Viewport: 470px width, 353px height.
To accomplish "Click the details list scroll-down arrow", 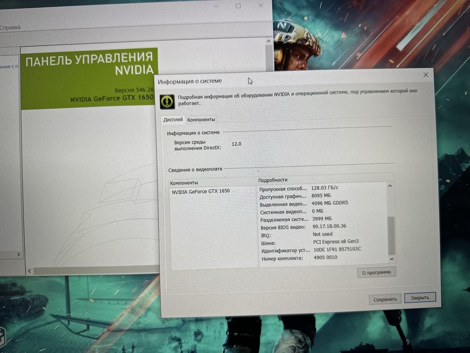I will pyautogui.click(x=391, y=259).
